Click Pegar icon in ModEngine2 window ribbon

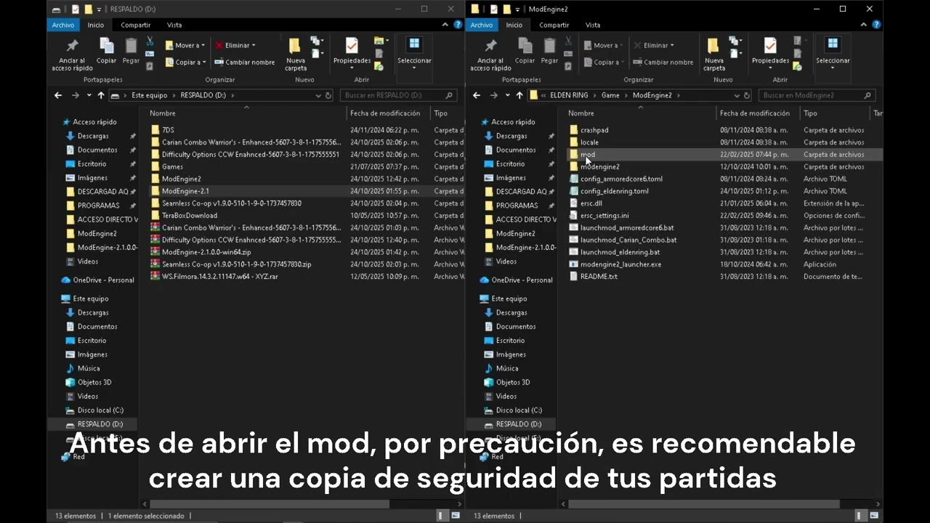click(x=549, y=51)
